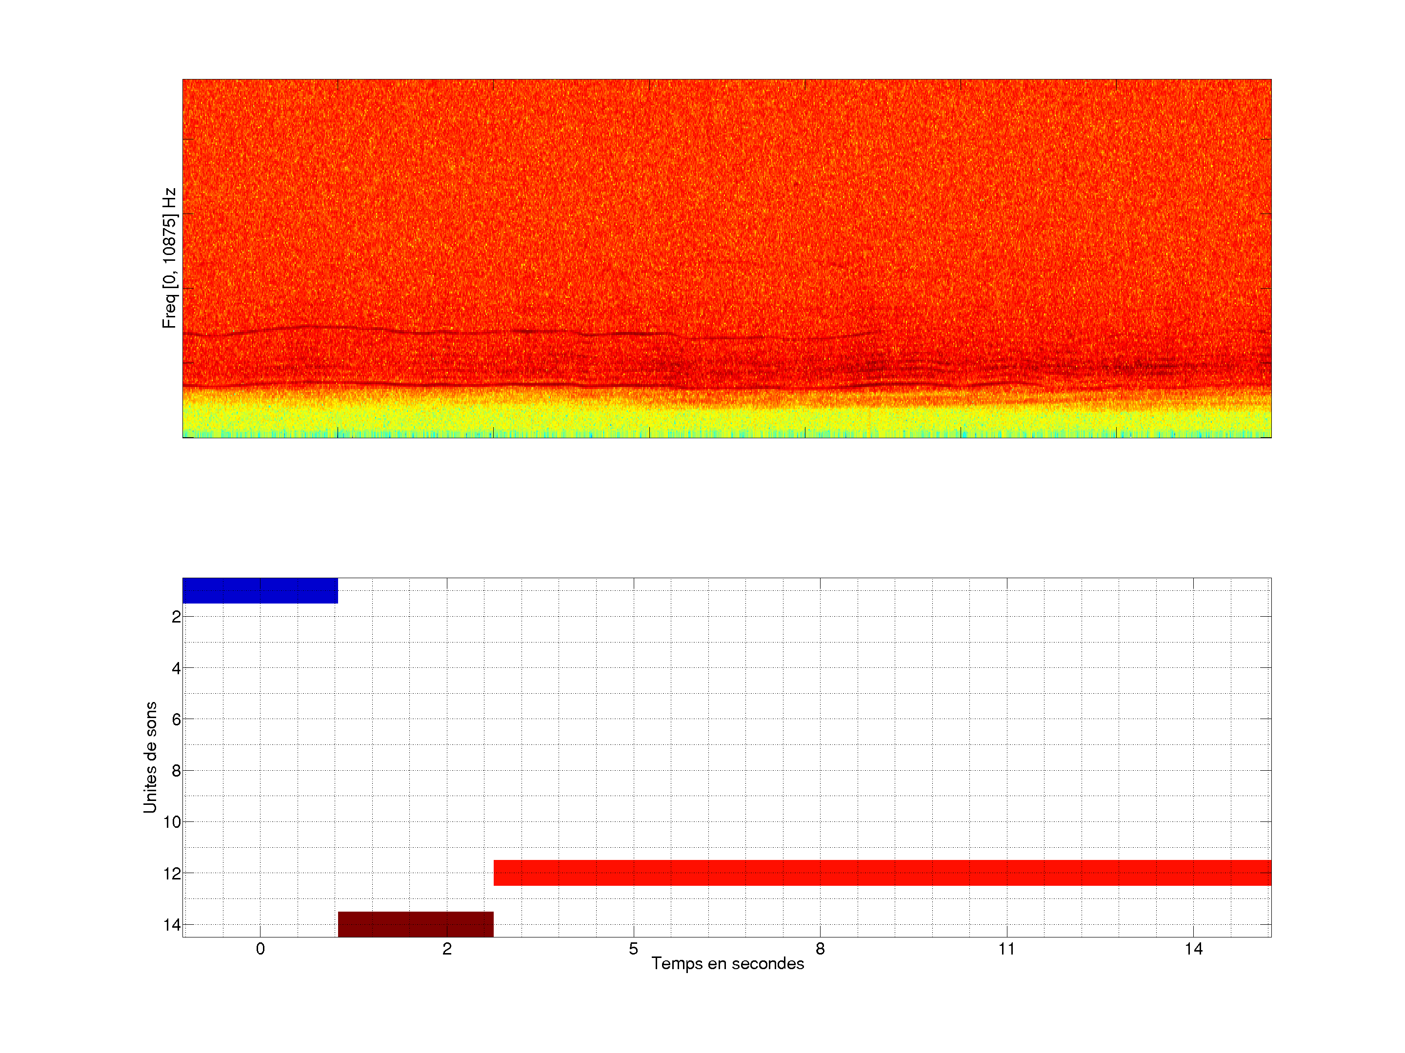This screenshot has width=1405, height=1053.
Task: Click y-axis tick label 2
Action: point(176,617)
